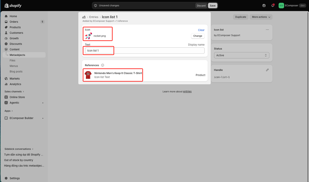
Task: Expand Sidekick conversations
Action: (19, 149)
